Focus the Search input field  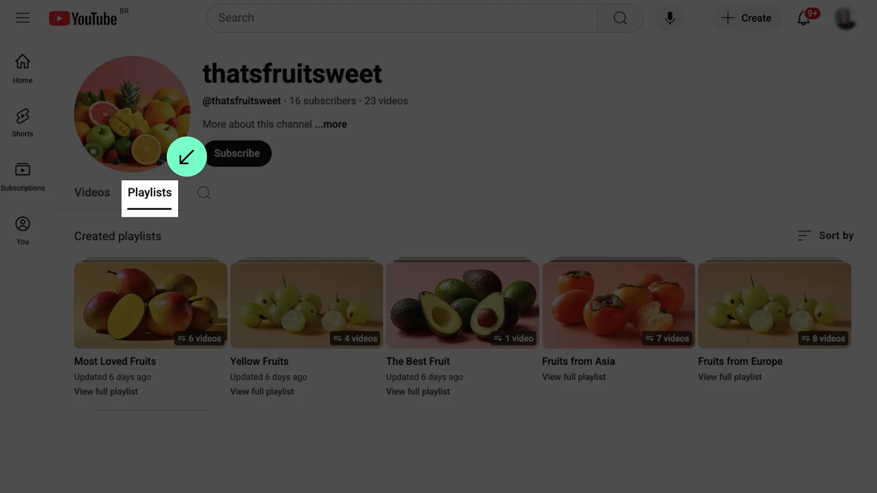tap(402, 18)
